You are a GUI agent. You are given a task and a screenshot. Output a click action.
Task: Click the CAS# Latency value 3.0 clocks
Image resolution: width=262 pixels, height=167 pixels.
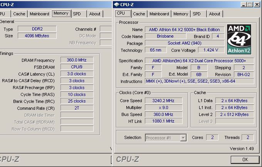point(77,74)
